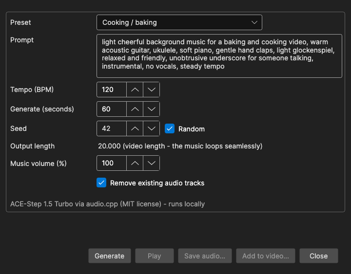Image resolution: width=351 pixels, height=274 pixels.
Task: Click the Play button
Action: click(x=154, y=256)
